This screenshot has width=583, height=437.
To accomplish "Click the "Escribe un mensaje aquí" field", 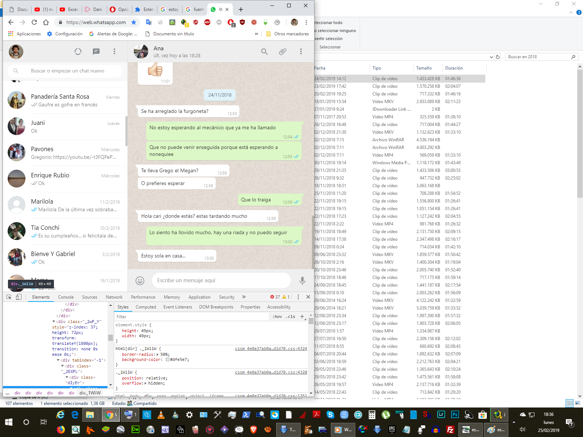I will click(x=221, y=280).
